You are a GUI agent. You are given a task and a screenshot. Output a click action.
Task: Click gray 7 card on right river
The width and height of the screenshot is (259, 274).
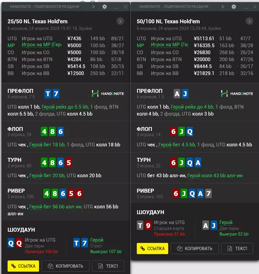point(209,193)
